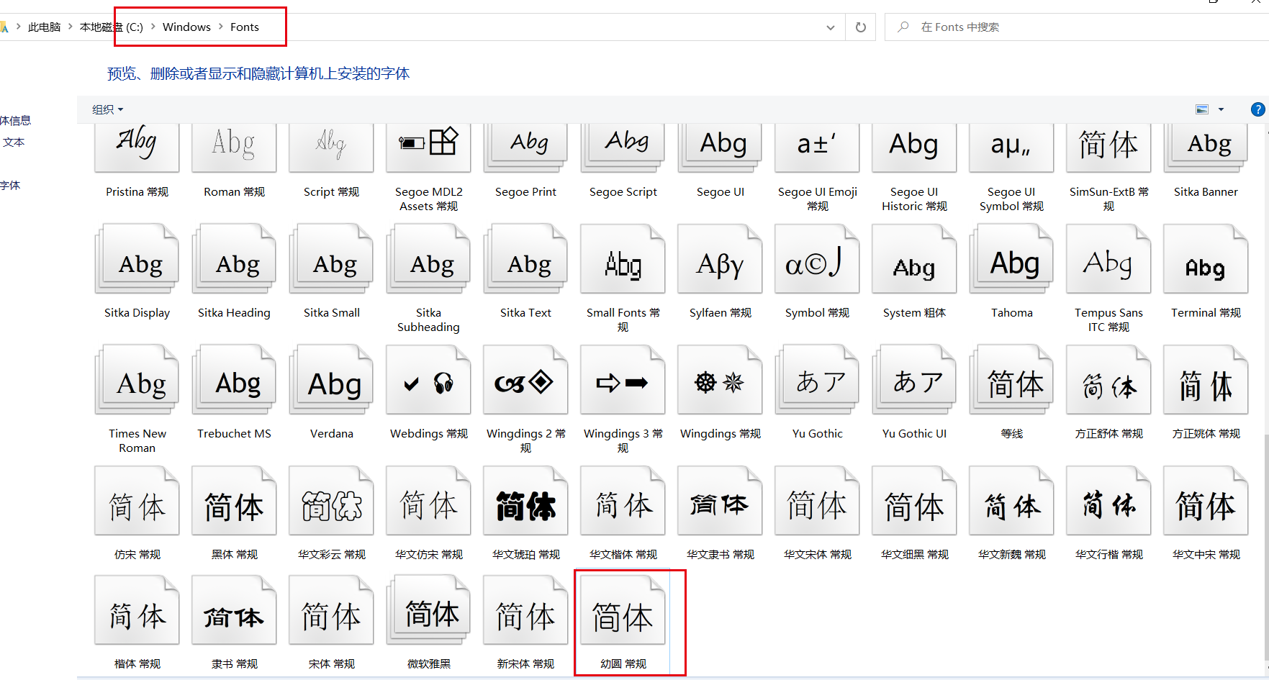
Task: Select the Tempus Sans ITC font icon
Action: tap(1108, 259)
